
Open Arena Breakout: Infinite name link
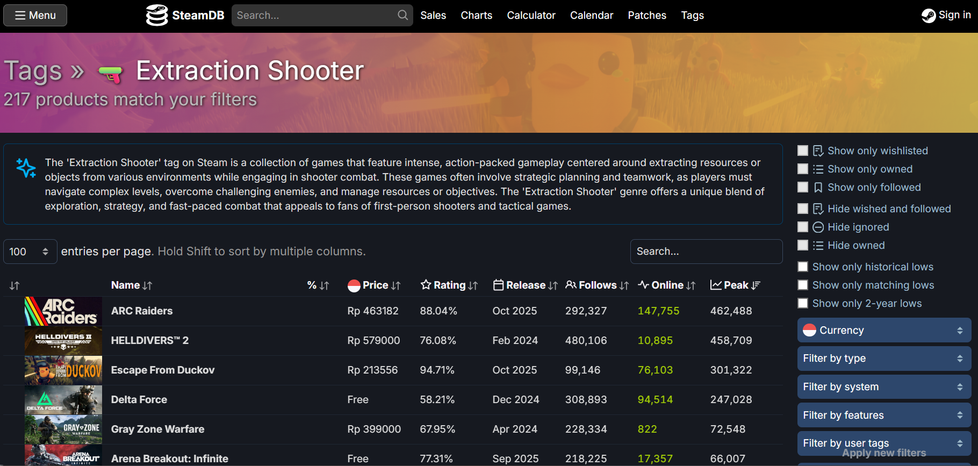[170, 459]
